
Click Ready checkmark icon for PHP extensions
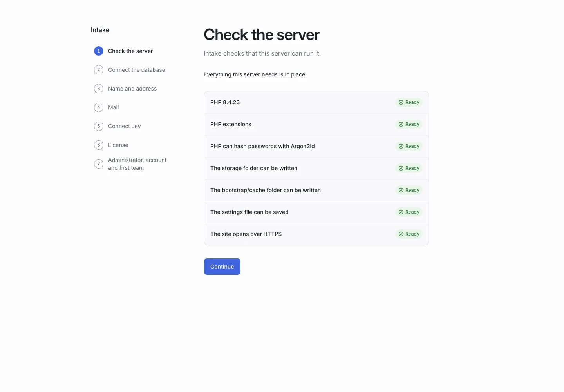click(401, 124)
